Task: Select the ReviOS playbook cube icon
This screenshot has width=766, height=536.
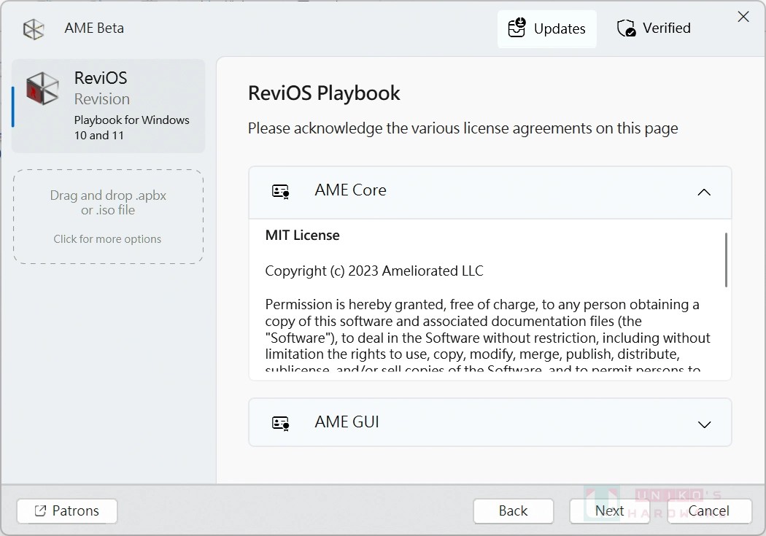Action: [41, 88]
